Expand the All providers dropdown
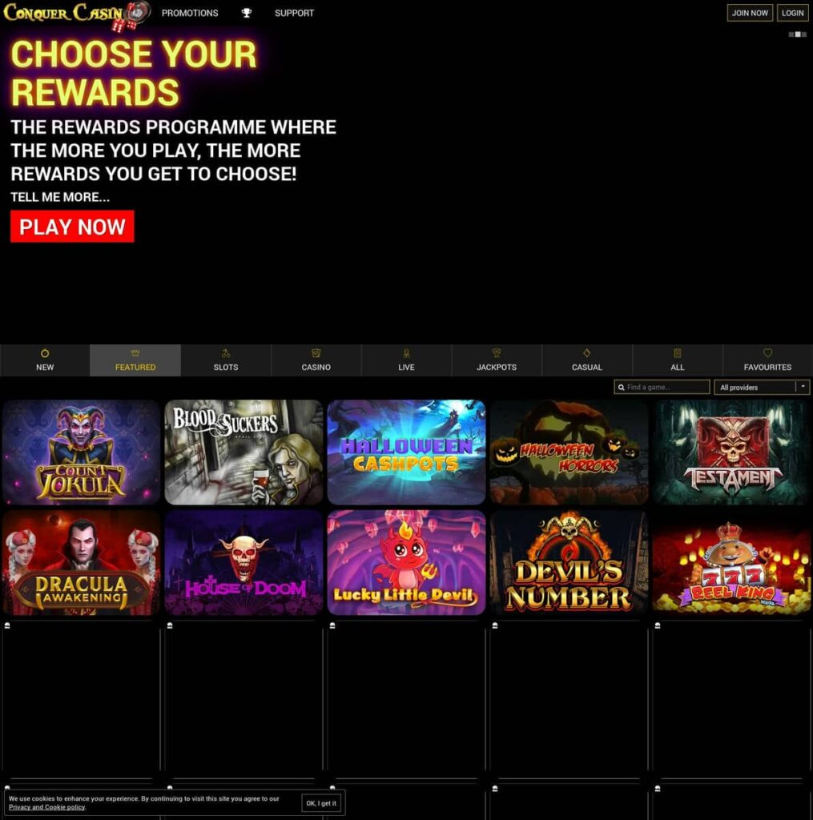 pos(762,387)
